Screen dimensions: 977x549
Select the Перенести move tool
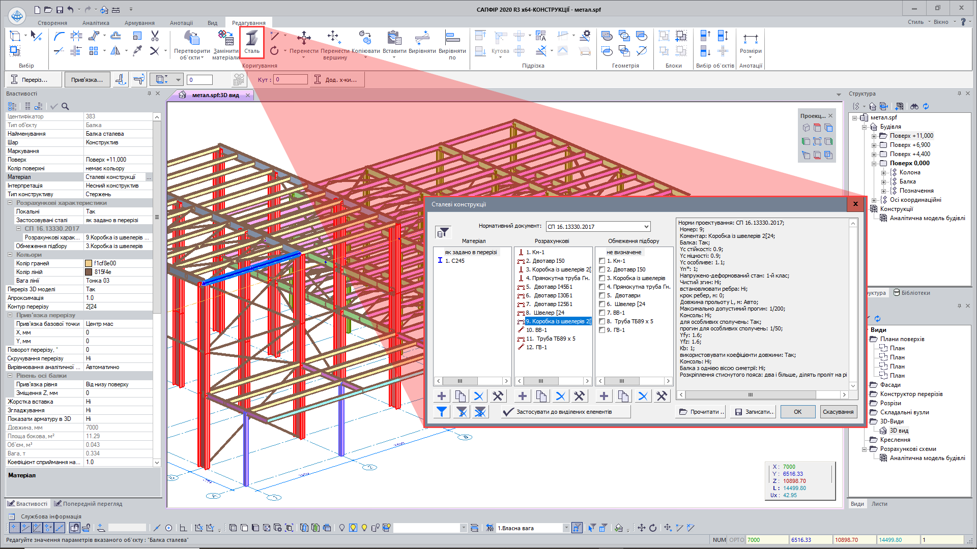(x=304, y=39)
